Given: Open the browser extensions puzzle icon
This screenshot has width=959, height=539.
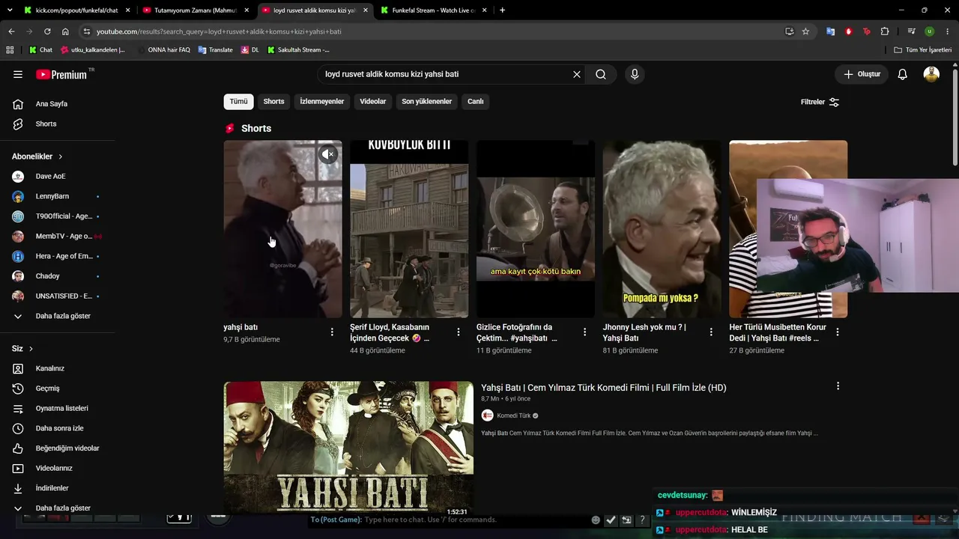Looking at the screenshot, I should (x=885, y=31).
